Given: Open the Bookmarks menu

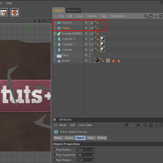Looking at the screenshot, I should [x=118, y=16].
